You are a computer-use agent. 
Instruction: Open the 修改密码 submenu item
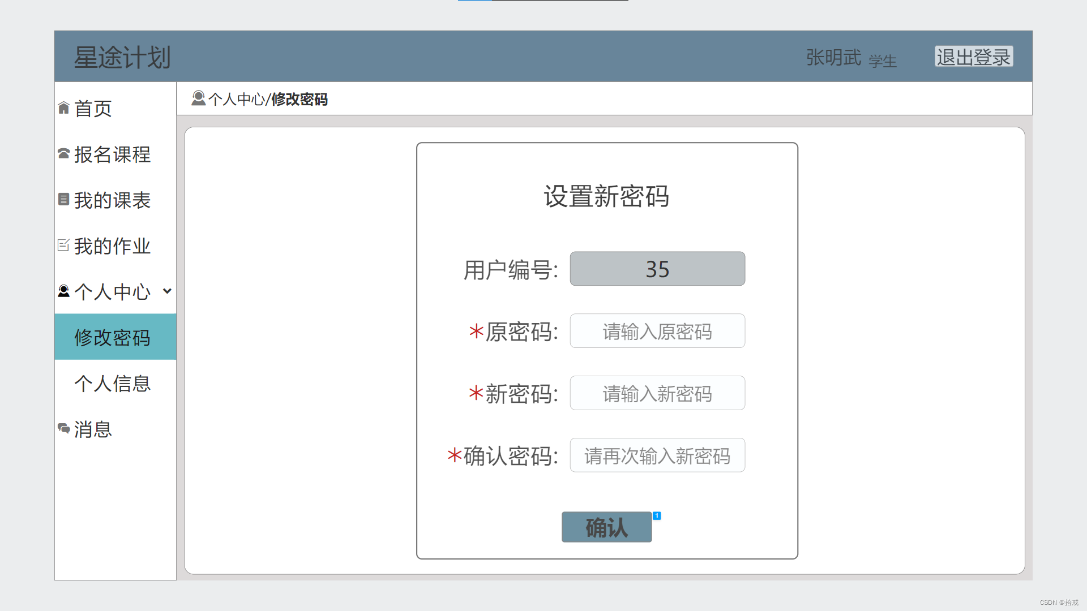(x=113, y=337)
